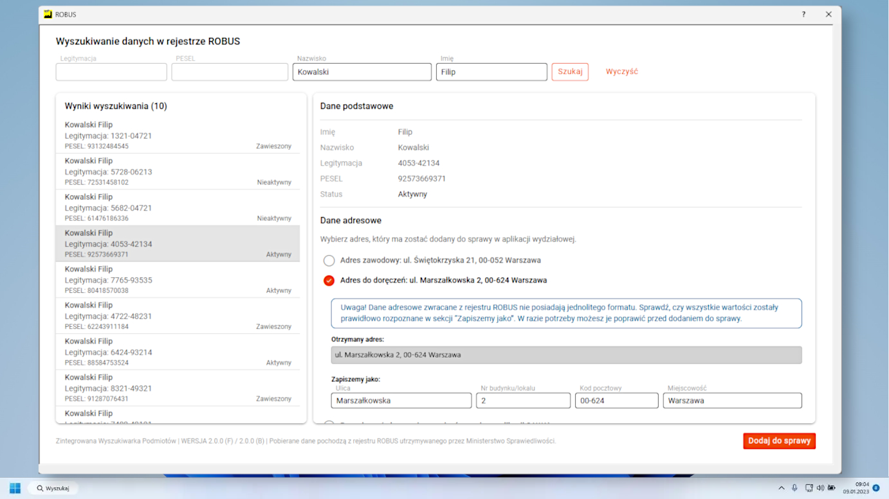Edit the Miejscowość field with Warszawa
Screen dimensions: 889x499
[x=733, y=401]
